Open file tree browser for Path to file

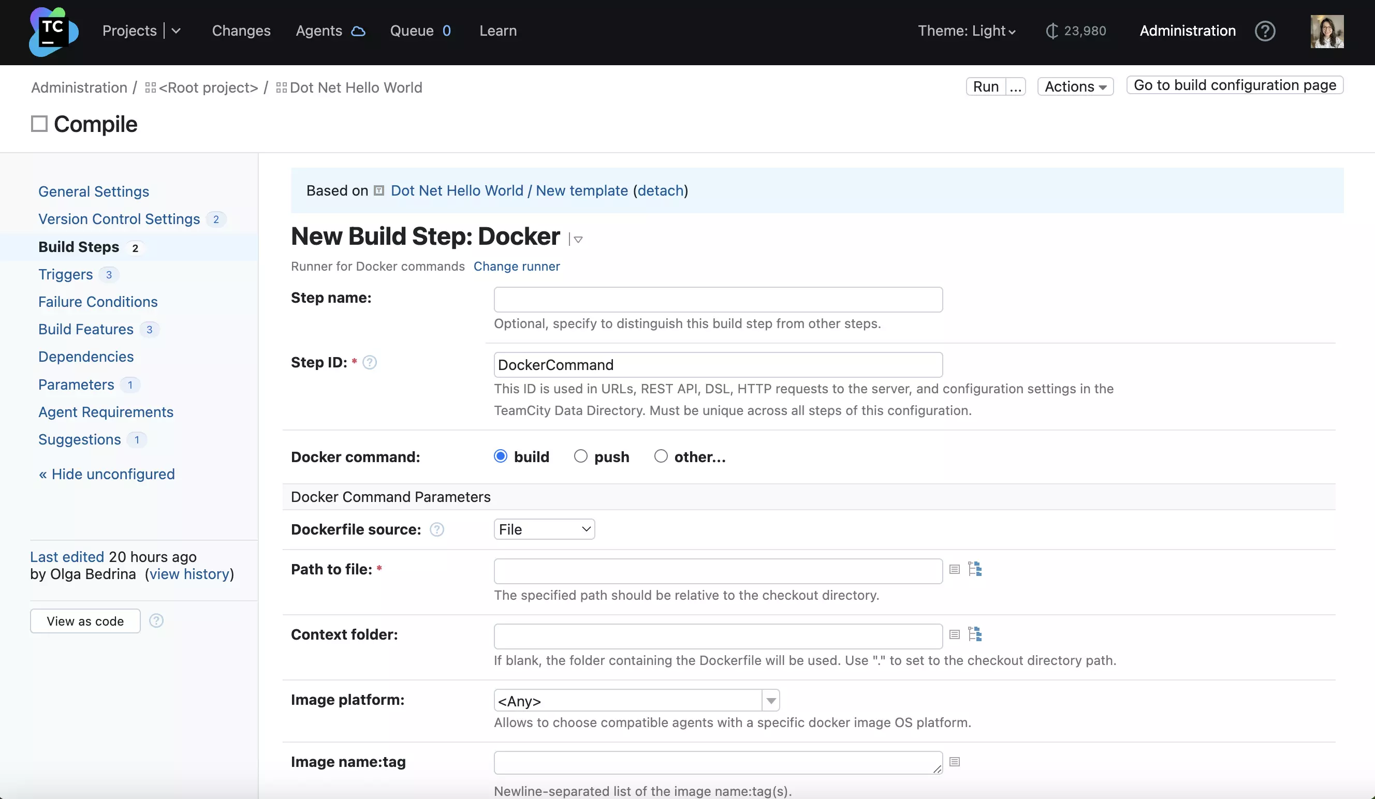coord(975,569)
